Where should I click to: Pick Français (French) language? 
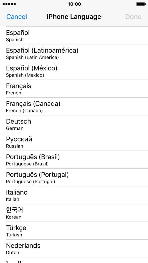click(x=74, y=89)
